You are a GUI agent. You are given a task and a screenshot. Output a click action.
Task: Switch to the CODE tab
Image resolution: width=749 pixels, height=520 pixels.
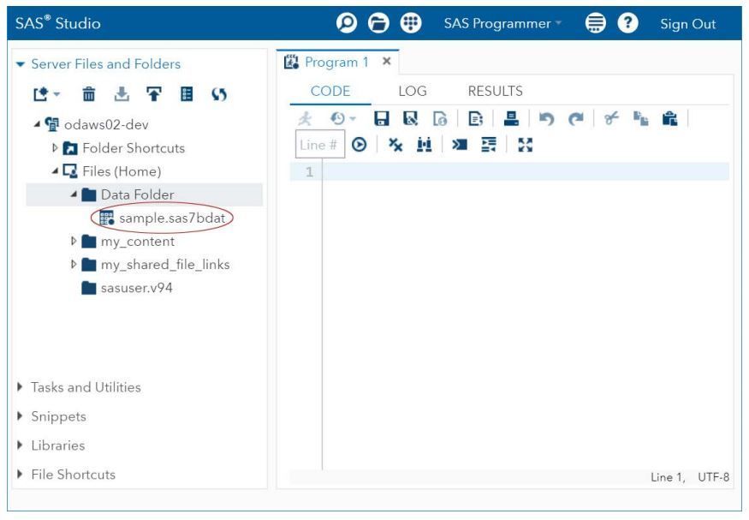pyautogui.click(x=330, y=91)
